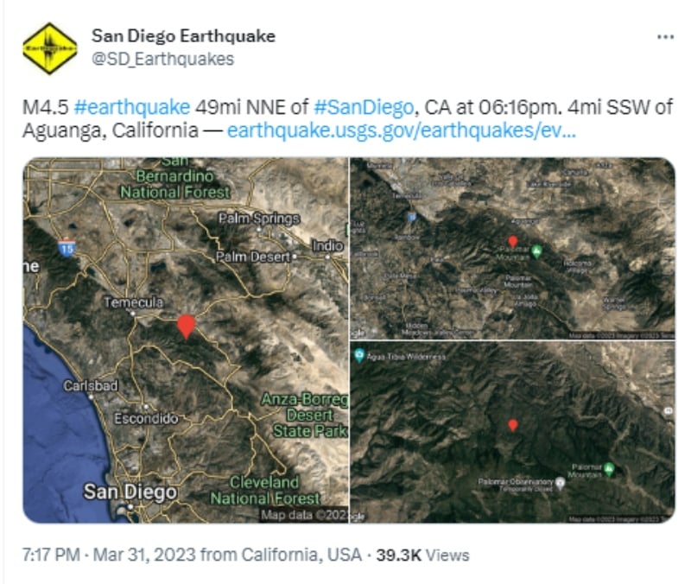Click green Palomar Mountain park marker, top-right map

click(536, 251)
